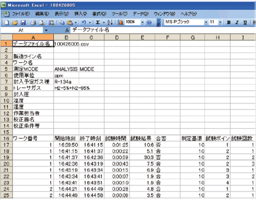The height and width of the screenshot is (200, 256).
Task: Toggle Underline formatting
Action: 245,23
